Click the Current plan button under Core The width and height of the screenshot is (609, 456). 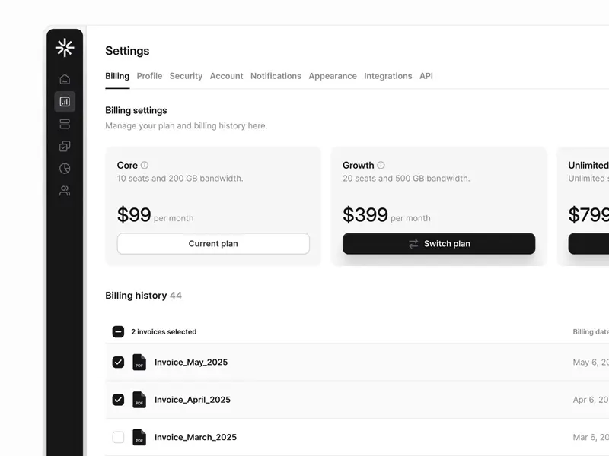tap(212, 243)
